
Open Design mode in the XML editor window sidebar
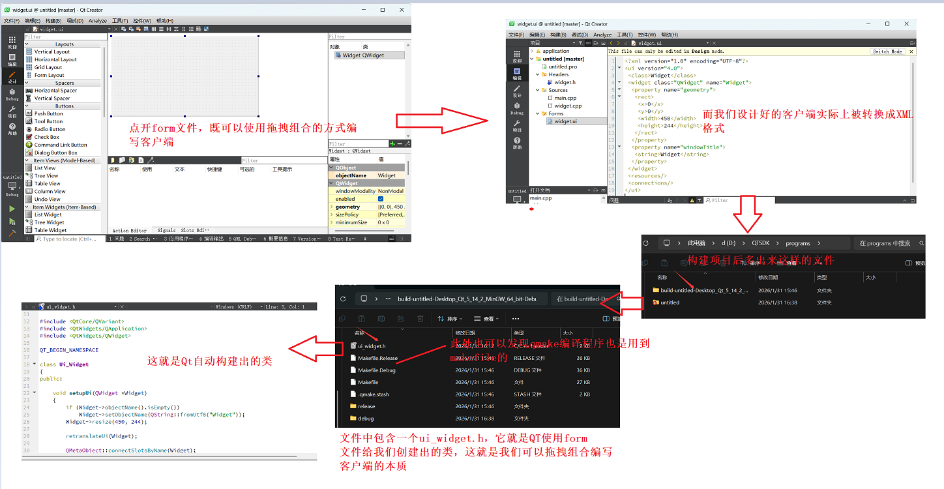(517, 91)
